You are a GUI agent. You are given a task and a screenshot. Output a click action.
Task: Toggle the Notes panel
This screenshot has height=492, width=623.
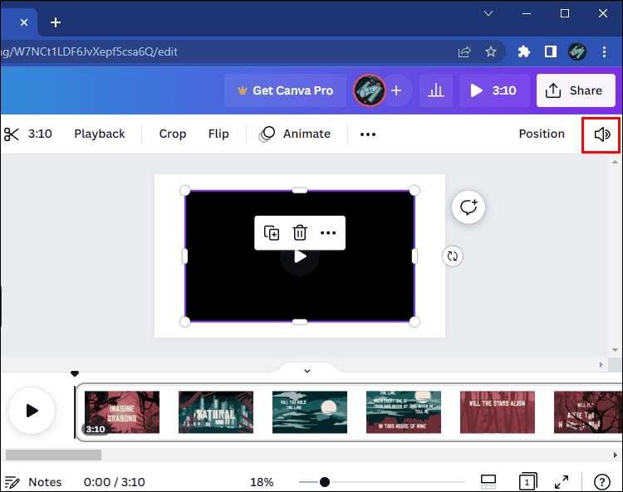33,482
